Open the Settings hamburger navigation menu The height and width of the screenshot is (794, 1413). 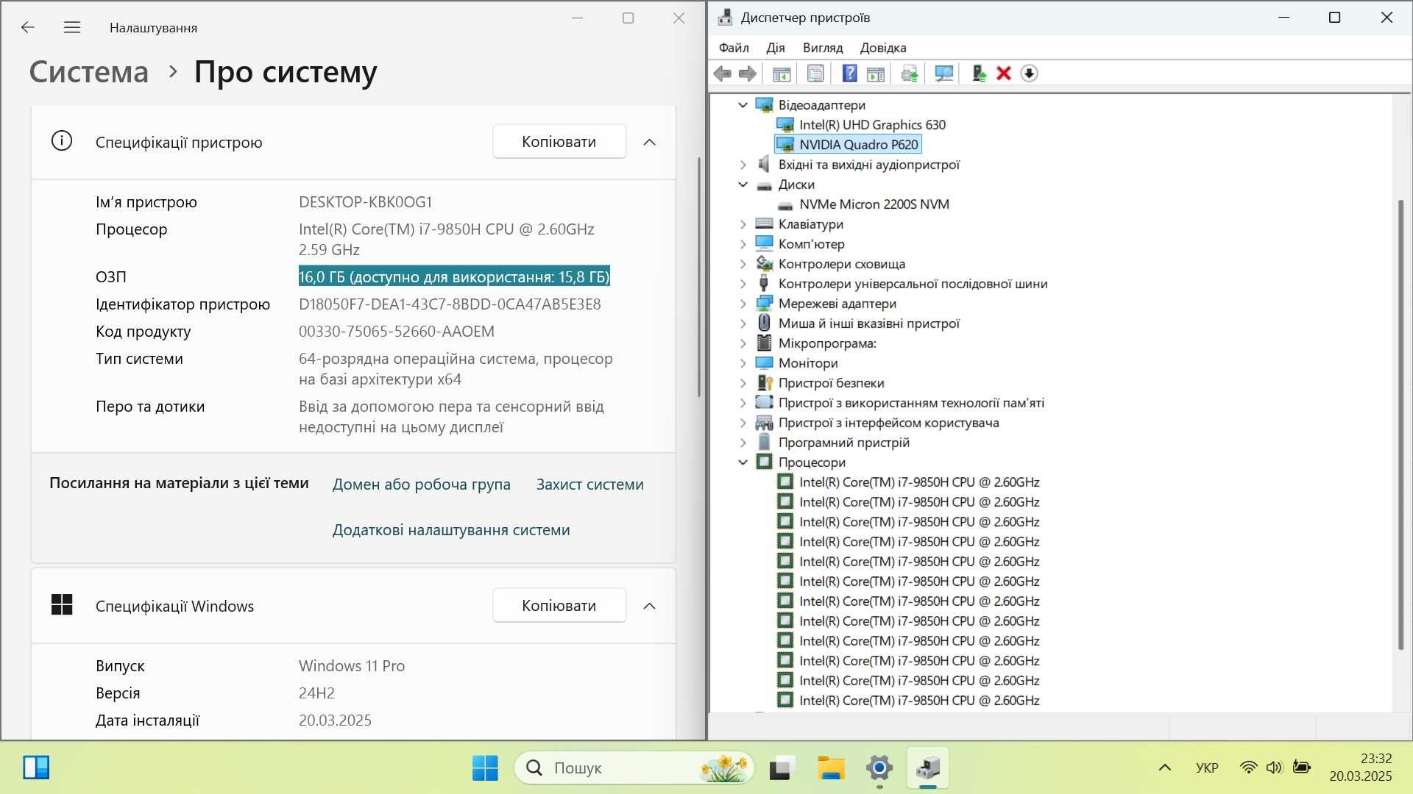tap(71, 27)
